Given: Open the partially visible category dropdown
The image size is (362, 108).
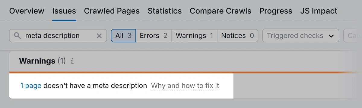Looking at the screenshot, I should click(353, 36).
